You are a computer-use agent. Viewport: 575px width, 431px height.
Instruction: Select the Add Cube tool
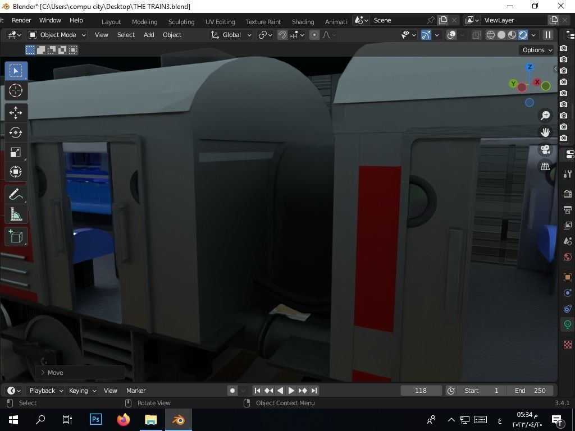16,236
